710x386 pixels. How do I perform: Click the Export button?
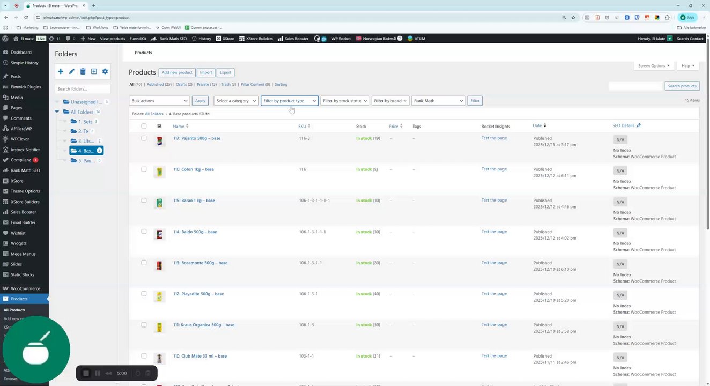coord(225,72)
